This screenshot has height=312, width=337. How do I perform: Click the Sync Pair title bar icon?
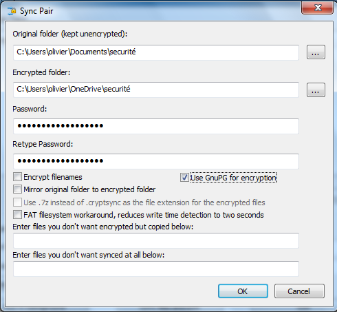12,11
